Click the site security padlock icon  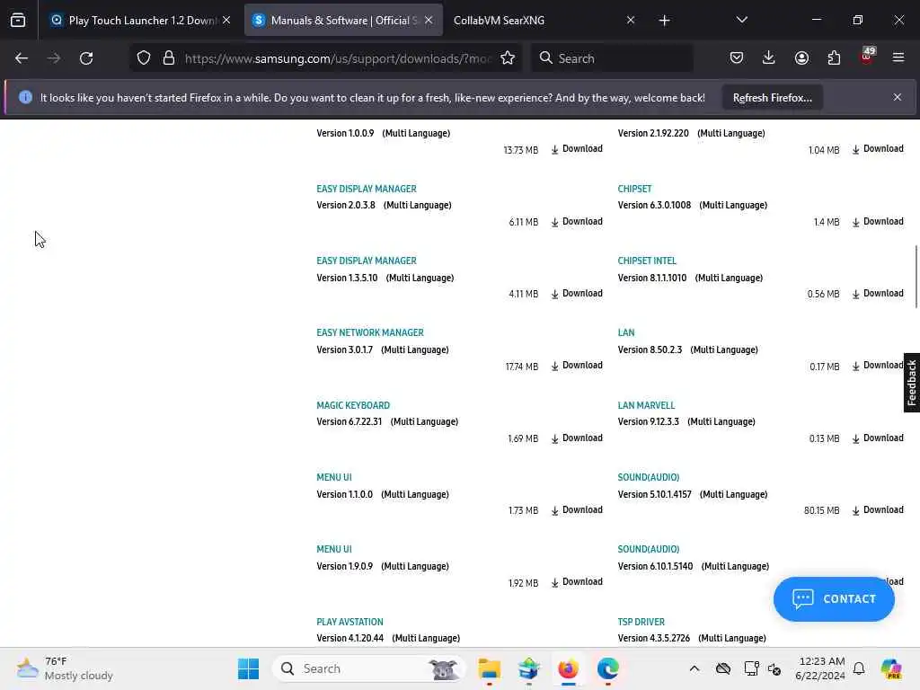click(x=169, y=58)
